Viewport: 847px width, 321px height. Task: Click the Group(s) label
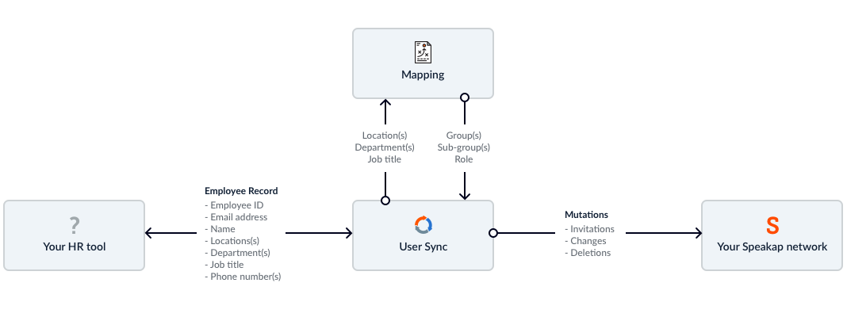(464, 136)
